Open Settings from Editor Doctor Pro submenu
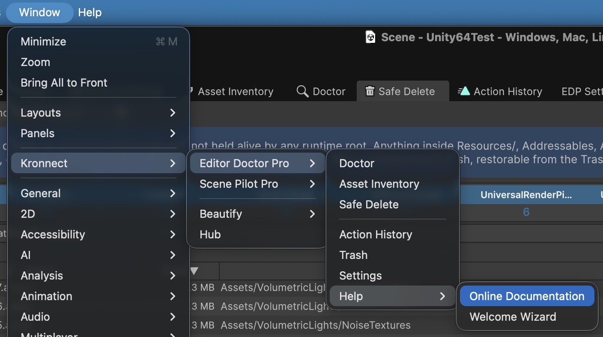The width and height of the screenshot is (603, 337). coord(393,276)
